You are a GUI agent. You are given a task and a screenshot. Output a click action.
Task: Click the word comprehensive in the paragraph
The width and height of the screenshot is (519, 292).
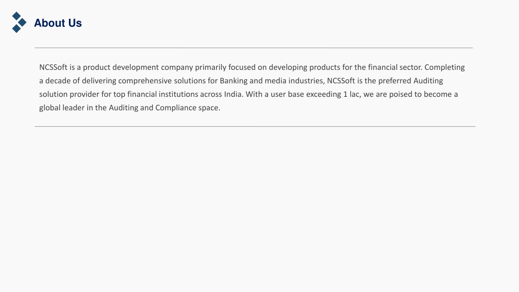point(145,81)
